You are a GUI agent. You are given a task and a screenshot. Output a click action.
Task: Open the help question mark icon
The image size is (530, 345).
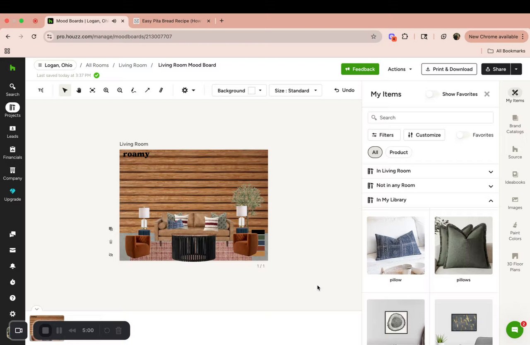tap(12, 298)
